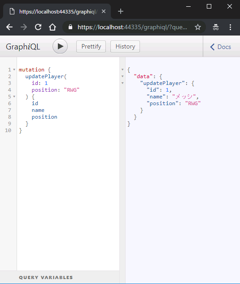Run the query with the play button
The width and height of the screenshot is (240, 284).
click(x=60, y=46)
